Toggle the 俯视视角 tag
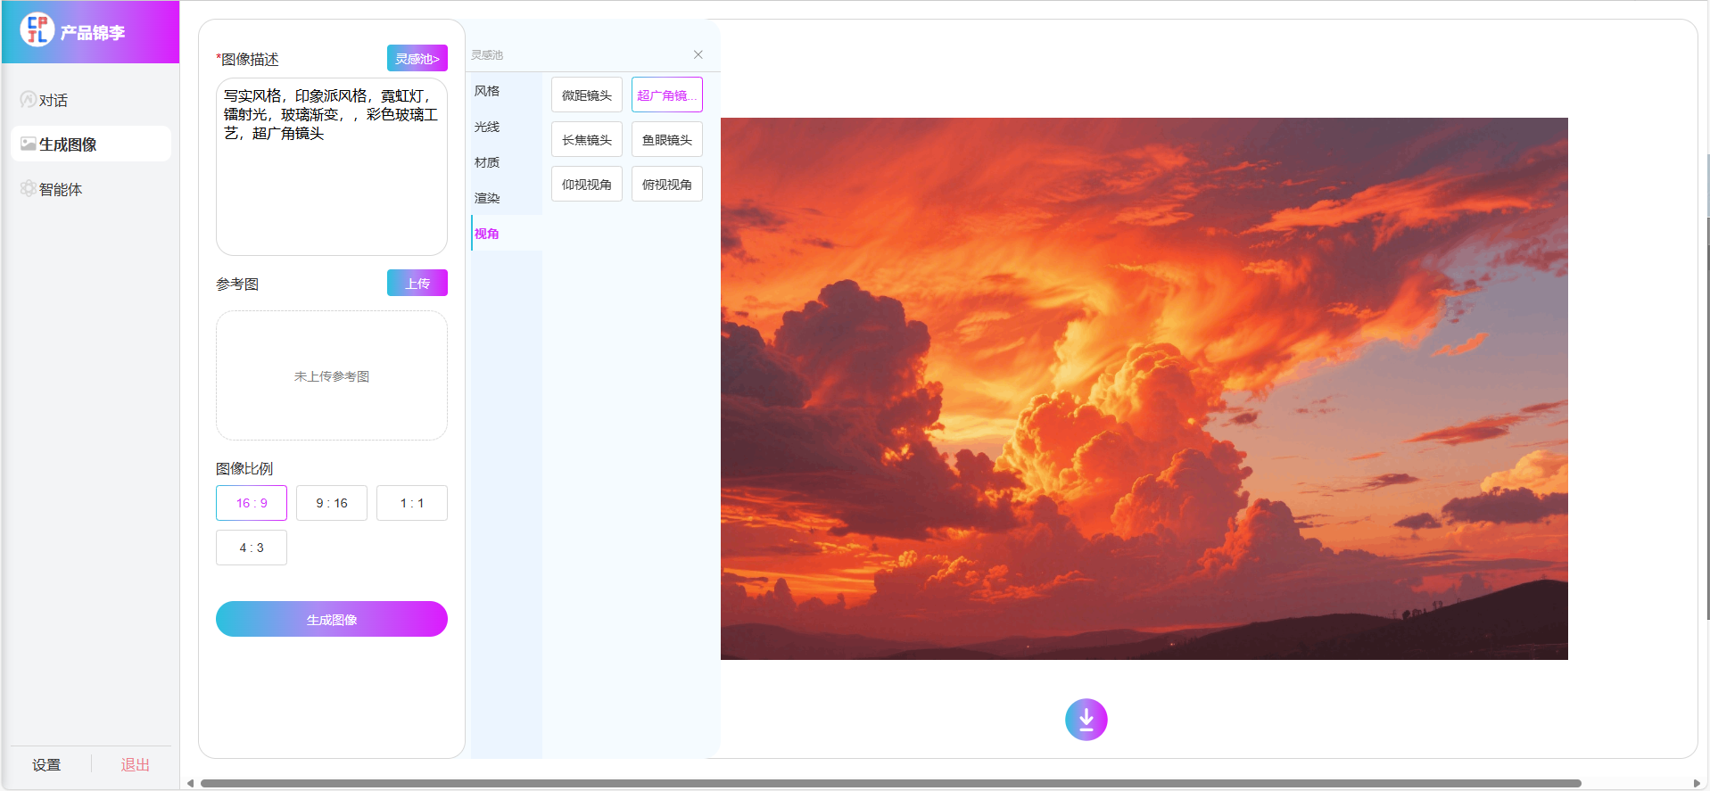 tap(667, 184)
